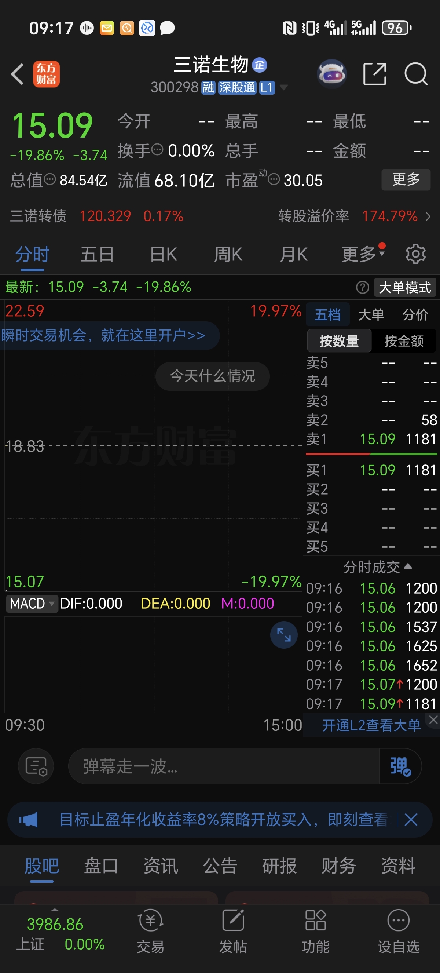This screenshot has height=973, width=440.
Task: Tap 今天什么情况 bubble
Action: (212, 376)
